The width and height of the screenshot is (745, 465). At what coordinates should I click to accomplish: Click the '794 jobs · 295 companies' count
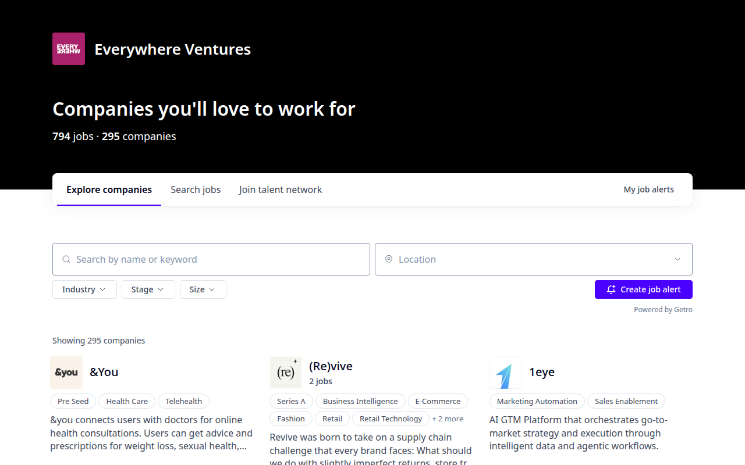click(x=114, y=137)
